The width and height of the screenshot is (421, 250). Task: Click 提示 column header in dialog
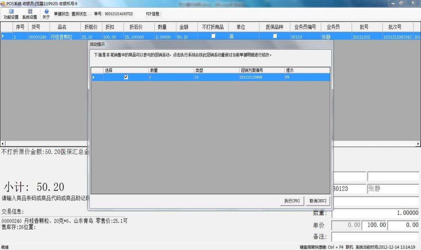coord(307,70)
